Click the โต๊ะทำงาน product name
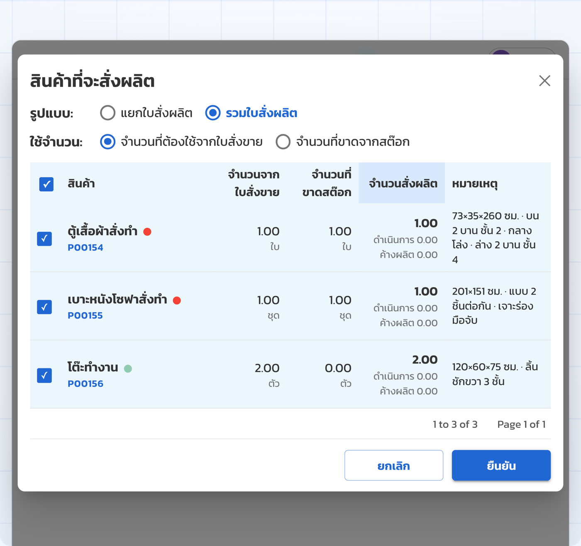The width and height of the screenshot is (581, 546). tap(93, 368)
